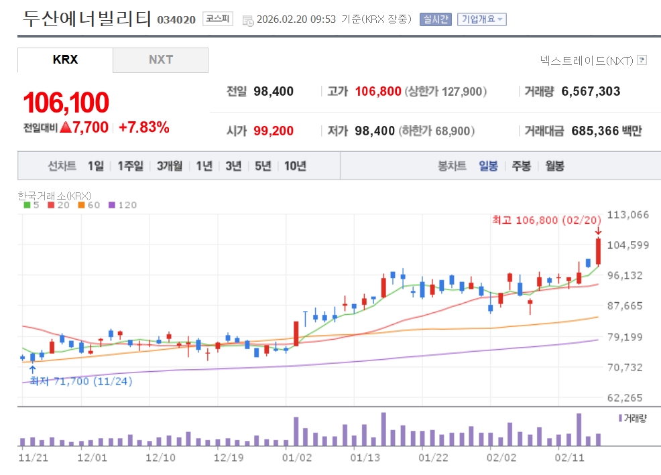Select the 3개월 line chart period
This screenshot has width=661, height=475.
pos(170,166)
